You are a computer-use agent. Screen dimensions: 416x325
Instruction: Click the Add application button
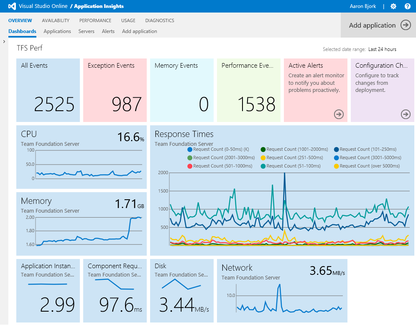pos(372,25)
